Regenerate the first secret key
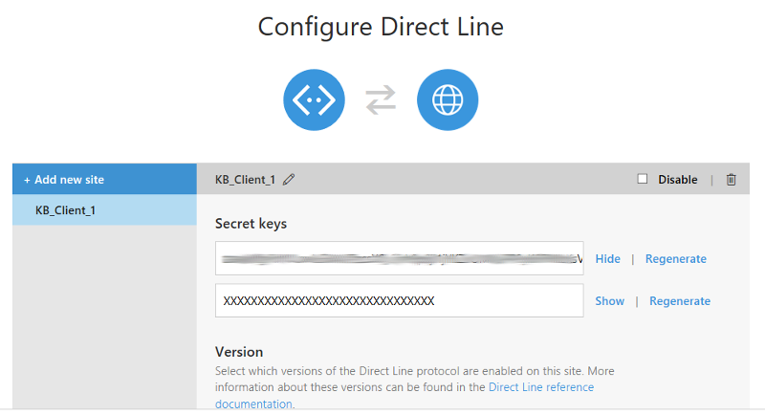 [x=676, y=258]
